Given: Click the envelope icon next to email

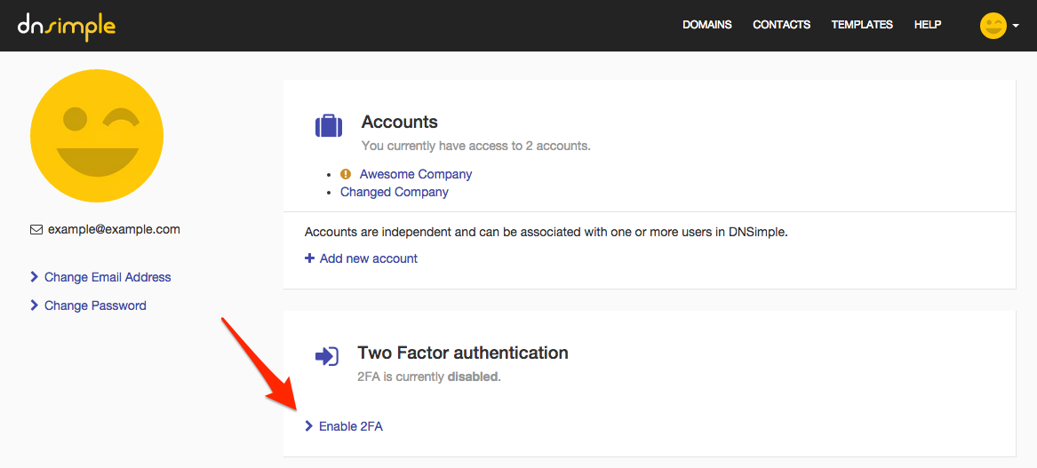Looking at the screenshot, I should tap(36, 230).
